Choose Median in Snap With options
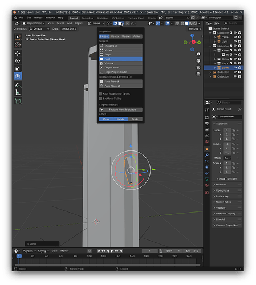The height and width of the screenshot is (285, 256). coord(126,36)
